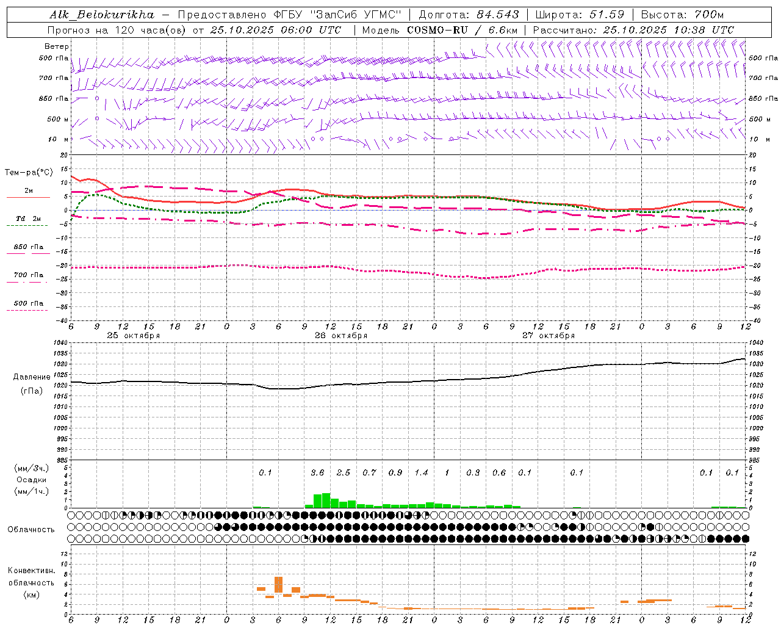
Task: Click the "Ветер" wind panel label
Action: click(x=56, y=46)
